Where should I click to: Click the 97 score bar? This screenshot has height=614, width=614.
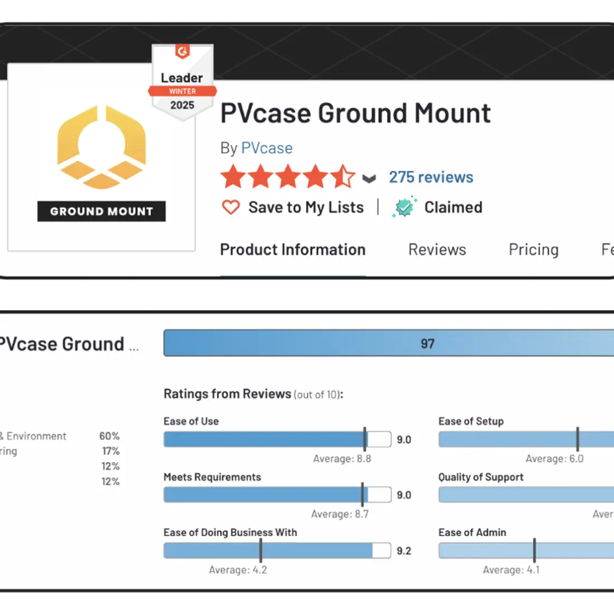tap(389, 343)
